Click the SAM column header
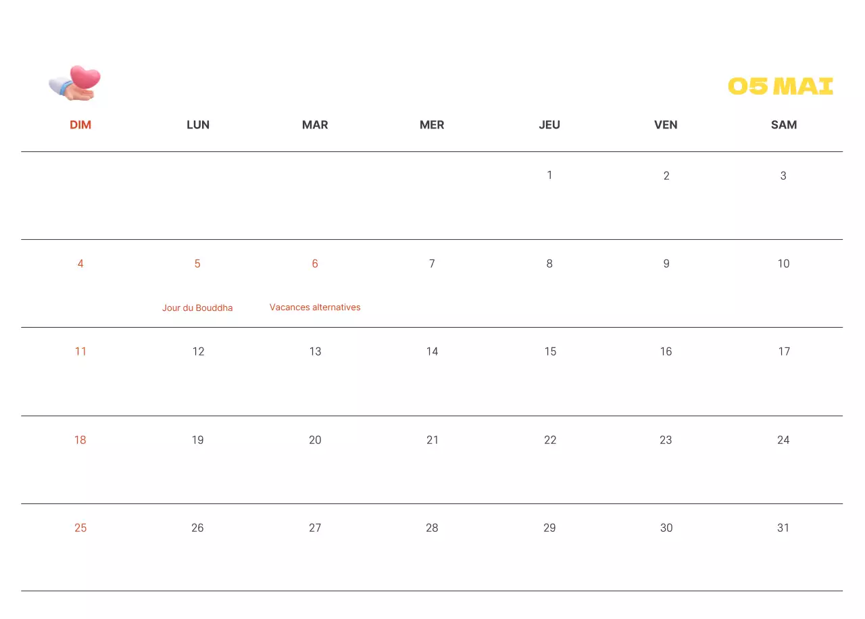865x619 pixels. (x=784, y=125)
